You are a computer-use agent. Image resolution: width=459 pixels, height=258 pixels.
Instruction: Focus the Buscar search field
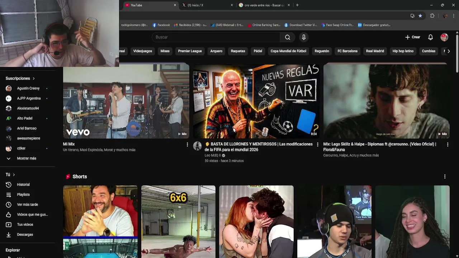pos(216,37)
